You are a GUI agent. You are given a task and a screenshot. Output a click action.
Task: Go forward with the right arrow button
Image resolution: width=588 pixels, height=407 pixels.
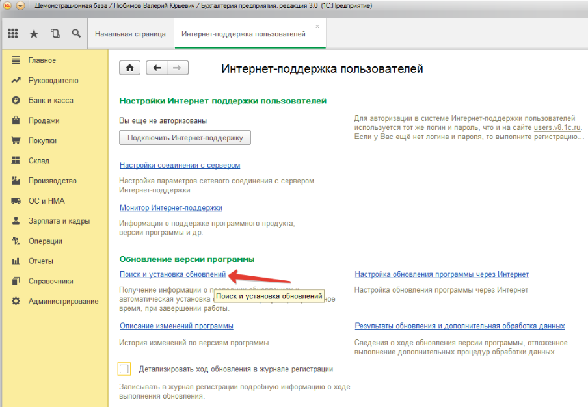[x=178, y=68]
